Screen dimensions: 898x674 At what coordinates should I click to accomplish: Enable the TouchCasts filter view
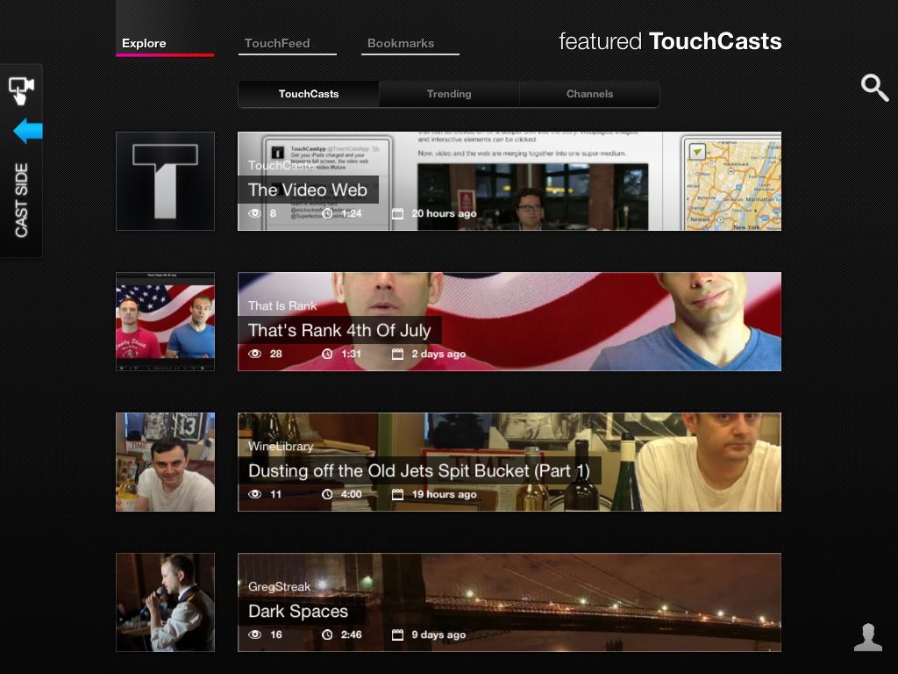(308, 94)
